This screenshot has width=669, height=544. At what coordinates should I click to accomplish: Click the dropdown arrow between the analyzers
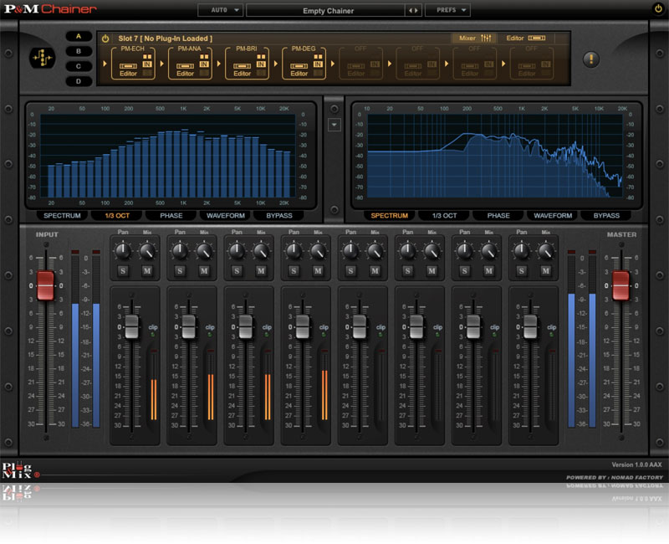[x=334, y=125]
